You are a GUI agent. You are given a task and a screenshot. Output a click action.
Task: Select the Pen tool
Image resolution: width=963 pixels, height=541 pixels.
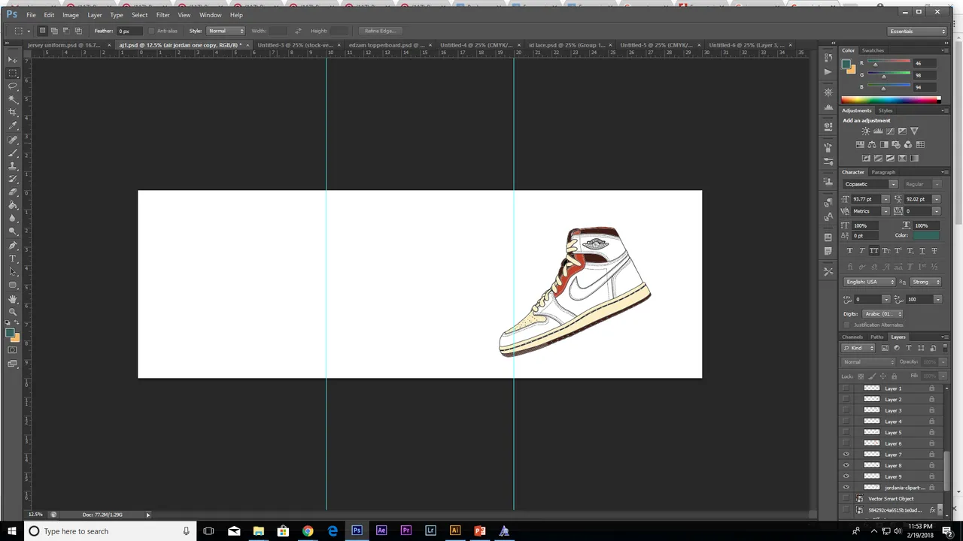pos(12,246)
